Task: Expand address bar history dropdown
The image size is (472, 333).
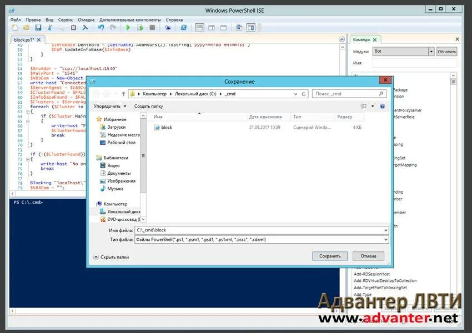Action: (x=295, y=94)
